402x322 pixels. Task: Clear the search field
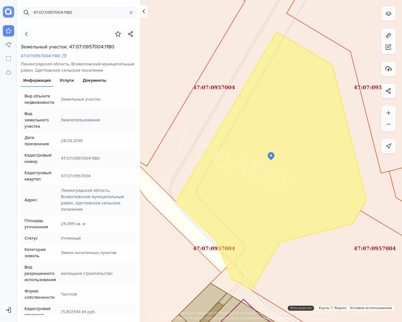[131, 13]
